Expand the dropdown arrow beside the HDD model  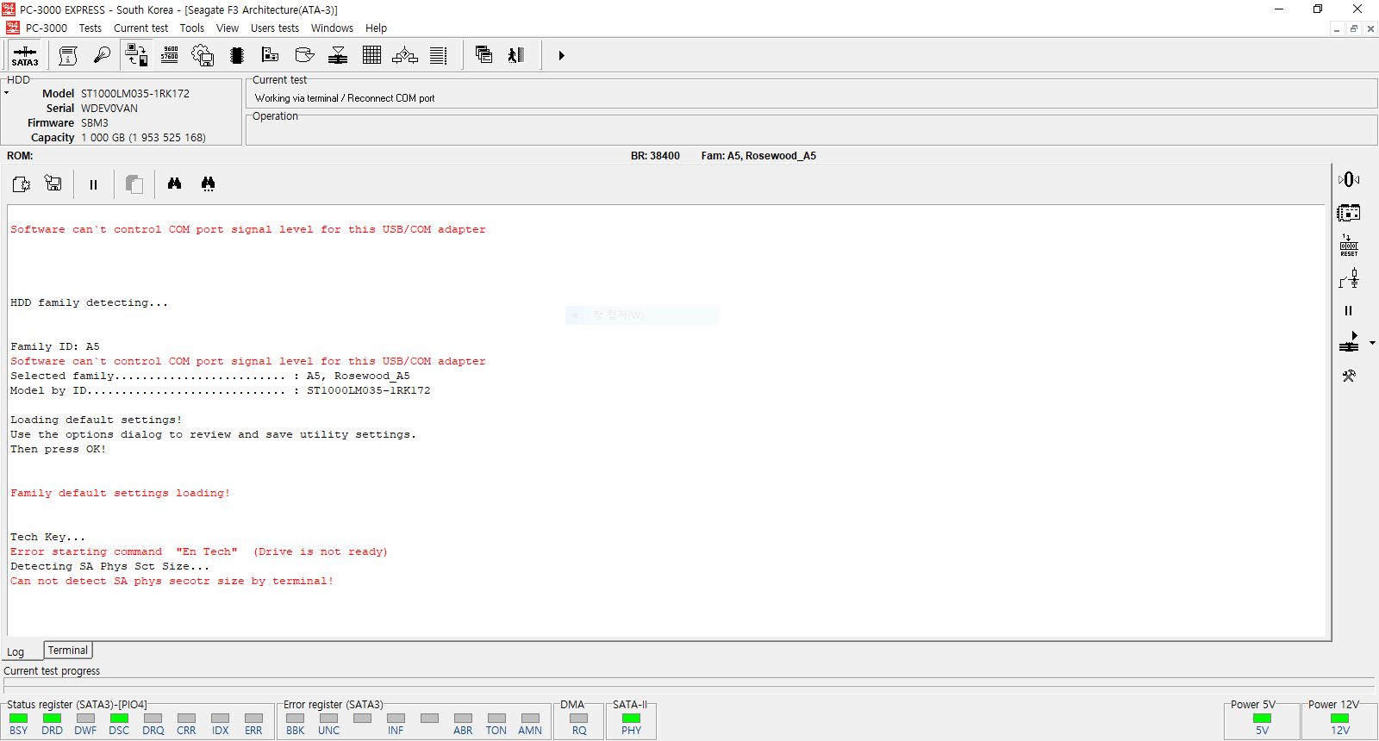[x=7, y=93]
